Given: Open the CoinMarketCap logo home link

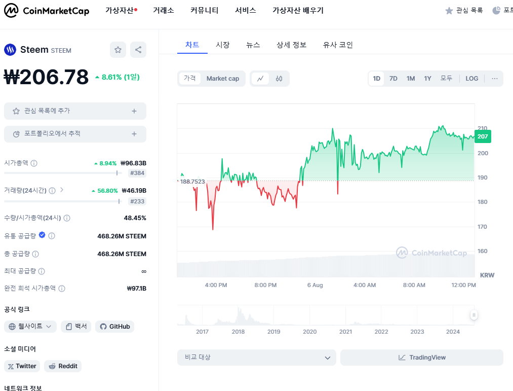Looking at the screenshot, I should (47, 11).
